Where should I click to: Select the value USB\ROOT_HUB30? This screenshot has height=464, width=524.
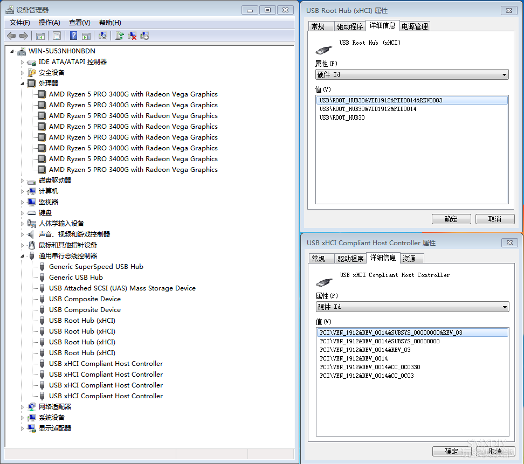click(342, 117)
